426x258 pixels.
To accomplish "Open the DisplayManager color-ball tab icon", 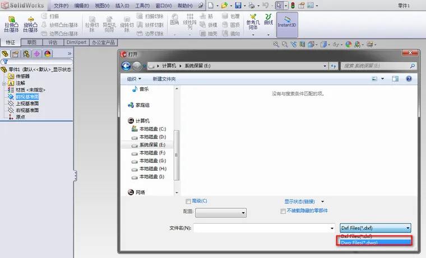I will (x=48, y=54).
